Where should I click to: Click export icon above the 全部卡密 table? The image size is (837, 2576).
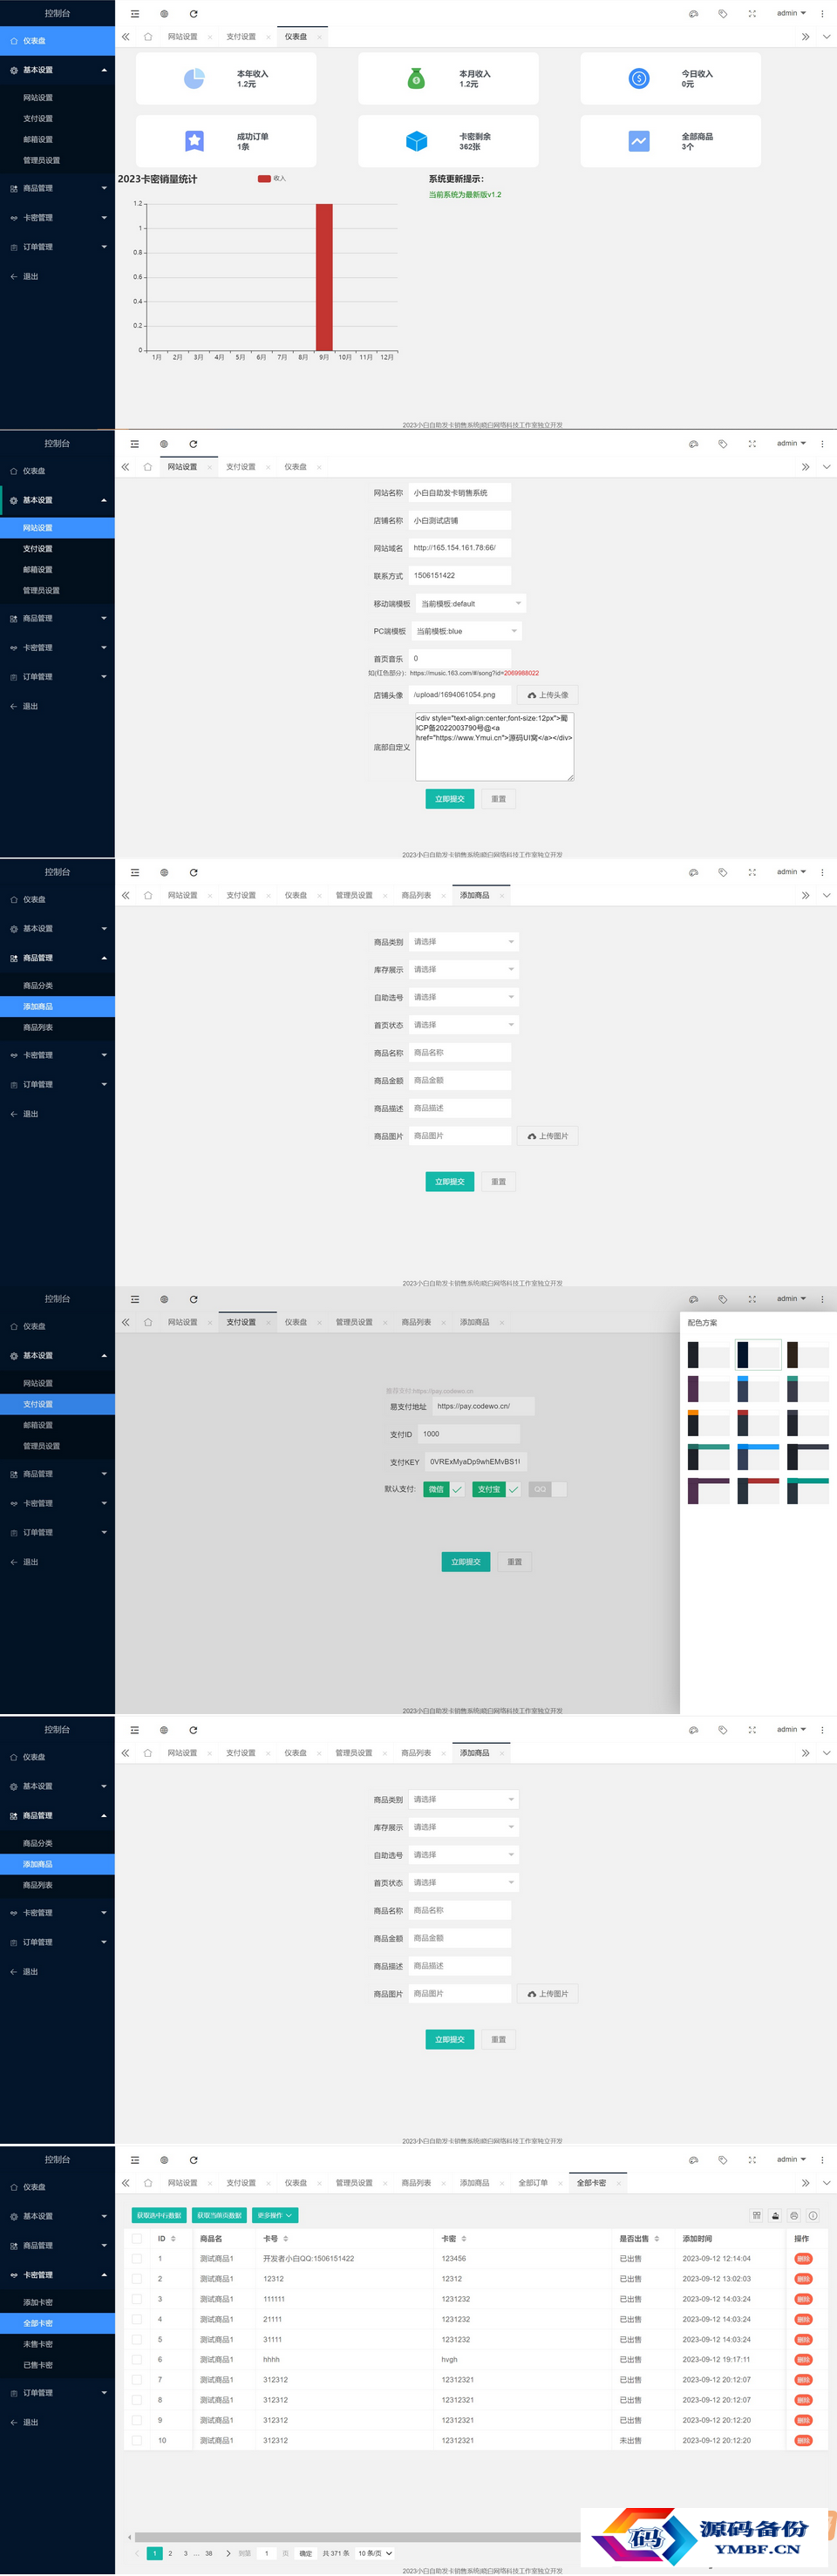[x=775, y=2215]
